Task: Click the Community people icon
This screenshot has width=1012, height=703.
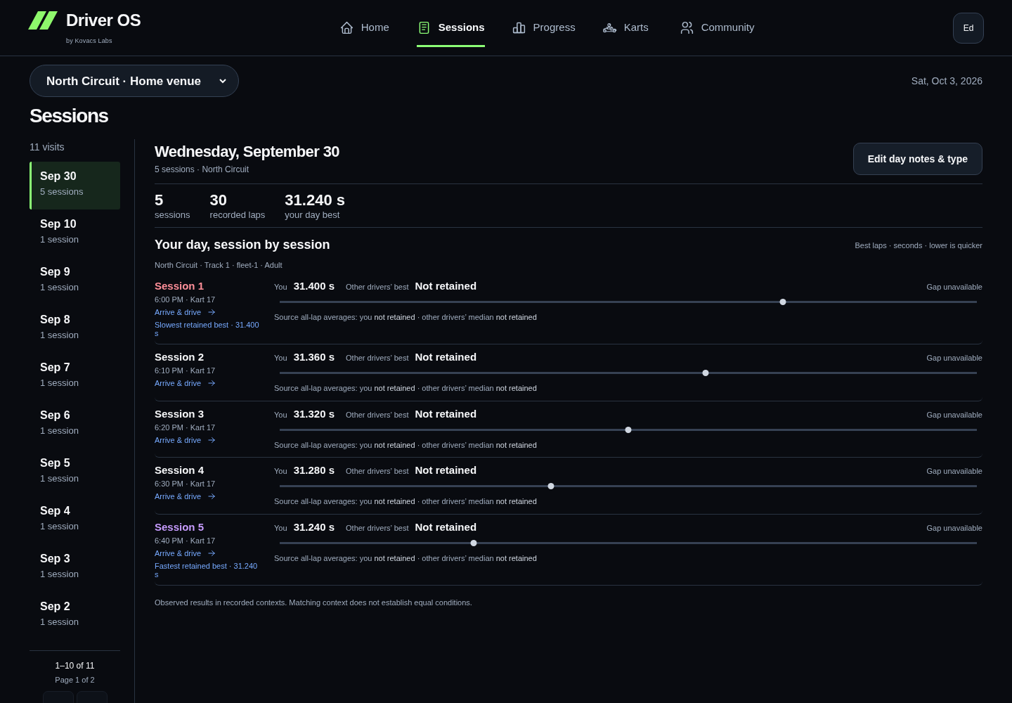Action: 687,27
